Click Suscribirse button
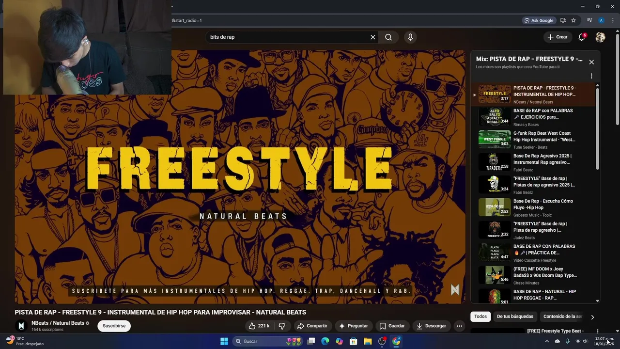The height and width of the screenshot is (349, 620). (x=114, y=326)
